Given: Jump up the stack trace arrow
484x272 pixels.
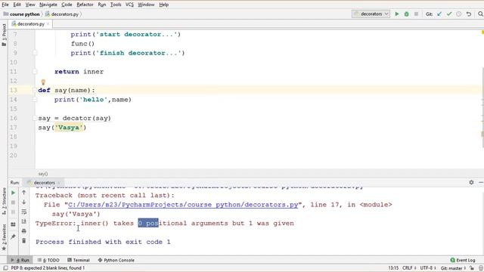Looking at the screenshot, I should tap(23, 193).
